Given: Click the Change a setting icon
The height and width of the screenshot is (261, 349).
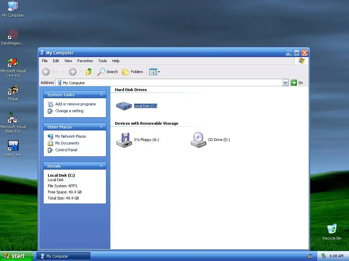Looking at the screenshot, I should (50, 111).
